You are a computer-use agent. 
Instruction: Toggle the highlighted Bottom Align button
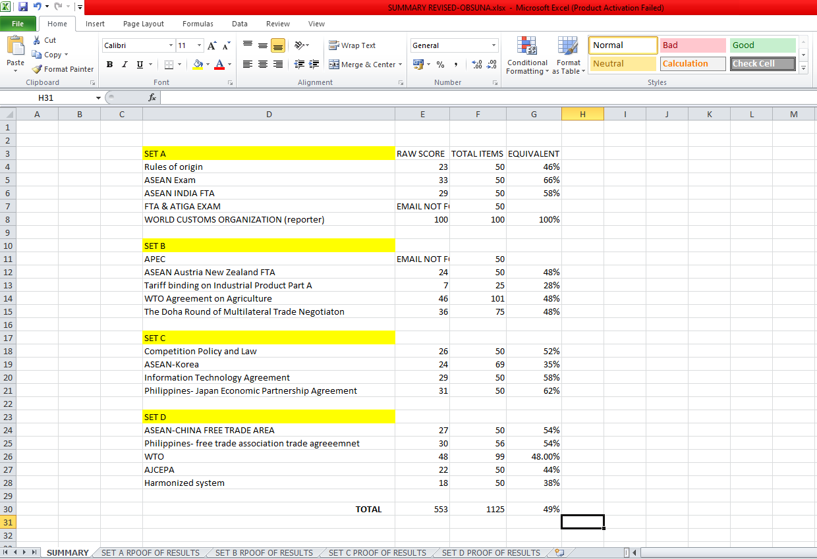pos(278,45)
